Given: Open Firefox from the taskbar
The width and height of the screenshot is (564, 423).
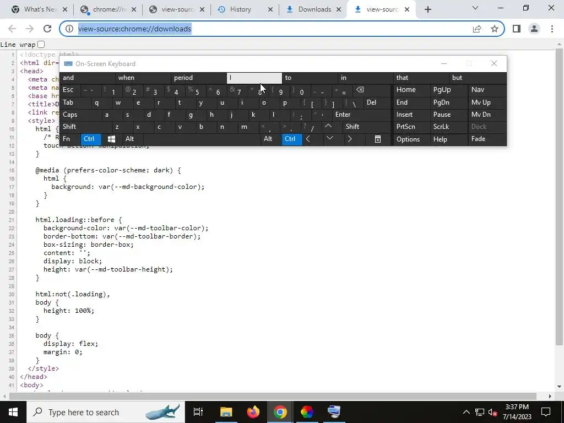Looking at the screenshot, I should coord(253,412).
